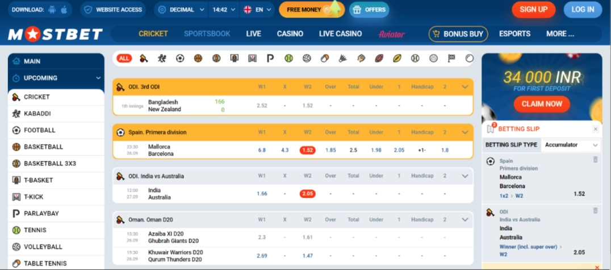Collapse the Oman D20 section chevron
Screen dimensions: 611x270
[465, 219]
